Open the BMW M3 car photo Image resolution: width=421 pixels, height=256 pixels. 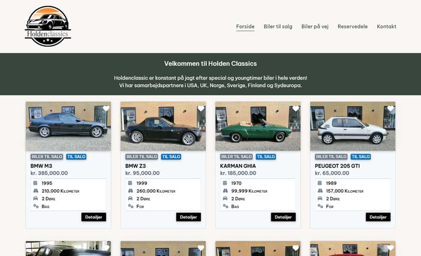coord(68,126)
